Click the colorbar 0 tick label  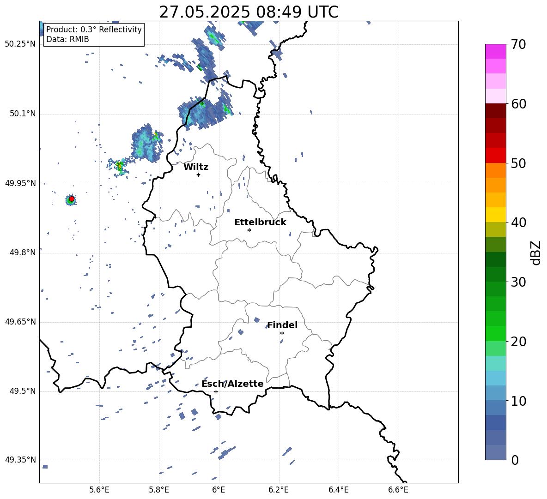(515, 460)
